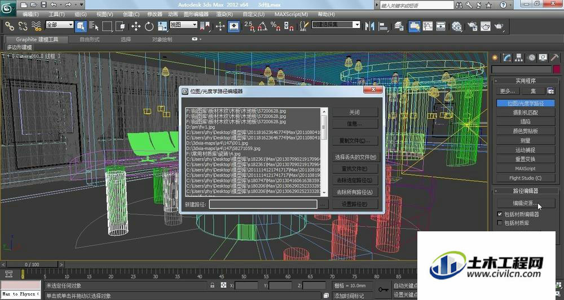
Task: Click the Unlink Selection tool icon
Action: (23, 26)
